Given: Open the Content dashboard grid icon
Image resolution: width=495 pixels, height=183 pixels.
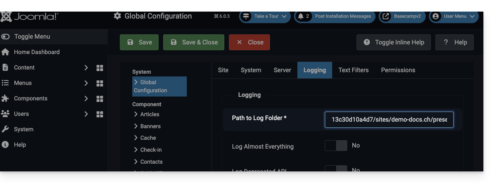Looking at the screenshot, I should 100,68.
